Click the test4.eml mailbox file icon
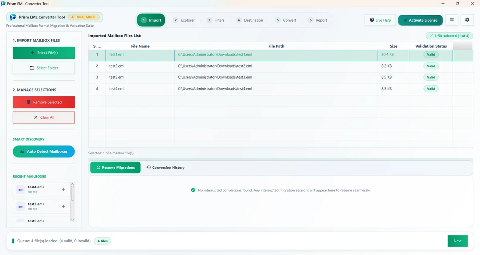 coord(20,189)
